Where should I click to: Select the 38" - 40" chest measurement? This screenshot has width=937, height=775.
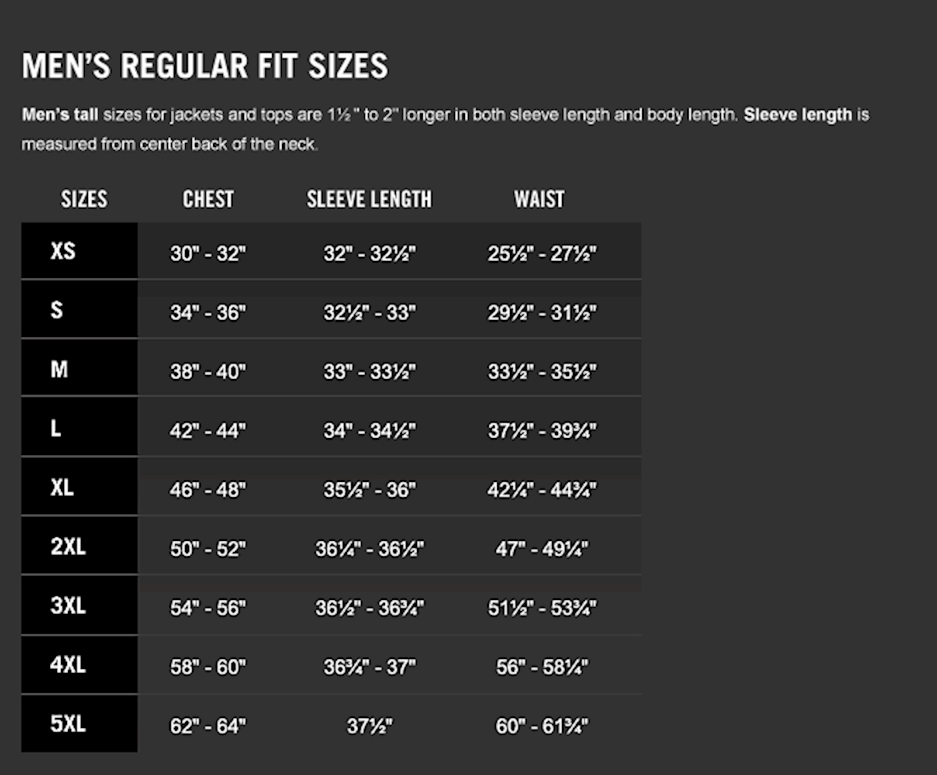[x=208, y=372]
